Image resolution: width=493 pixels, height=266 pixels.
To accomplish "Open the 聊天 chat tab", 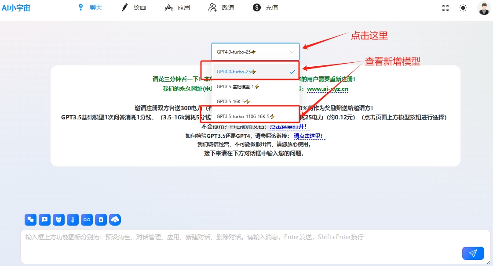I will (x=90, y=7).
